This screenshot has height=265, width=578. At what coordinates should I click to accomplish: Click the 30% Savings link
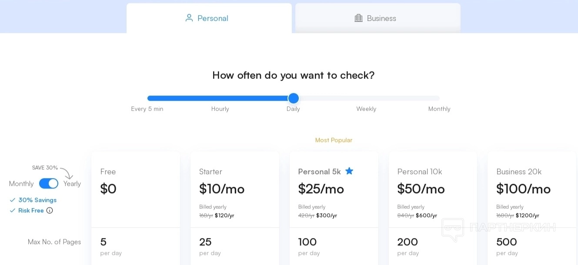pos(37,200)
